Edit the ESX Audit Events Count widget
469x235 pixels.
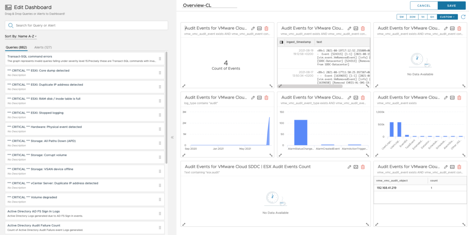tap(349, 167)
